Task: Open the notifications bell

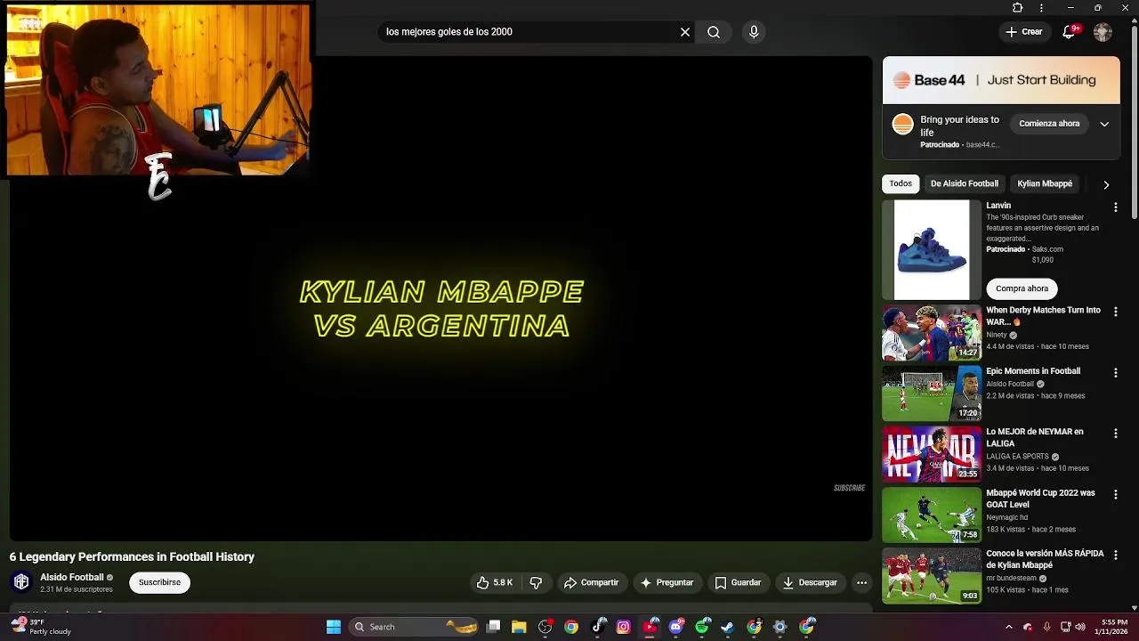Action: pos(1070,32)
